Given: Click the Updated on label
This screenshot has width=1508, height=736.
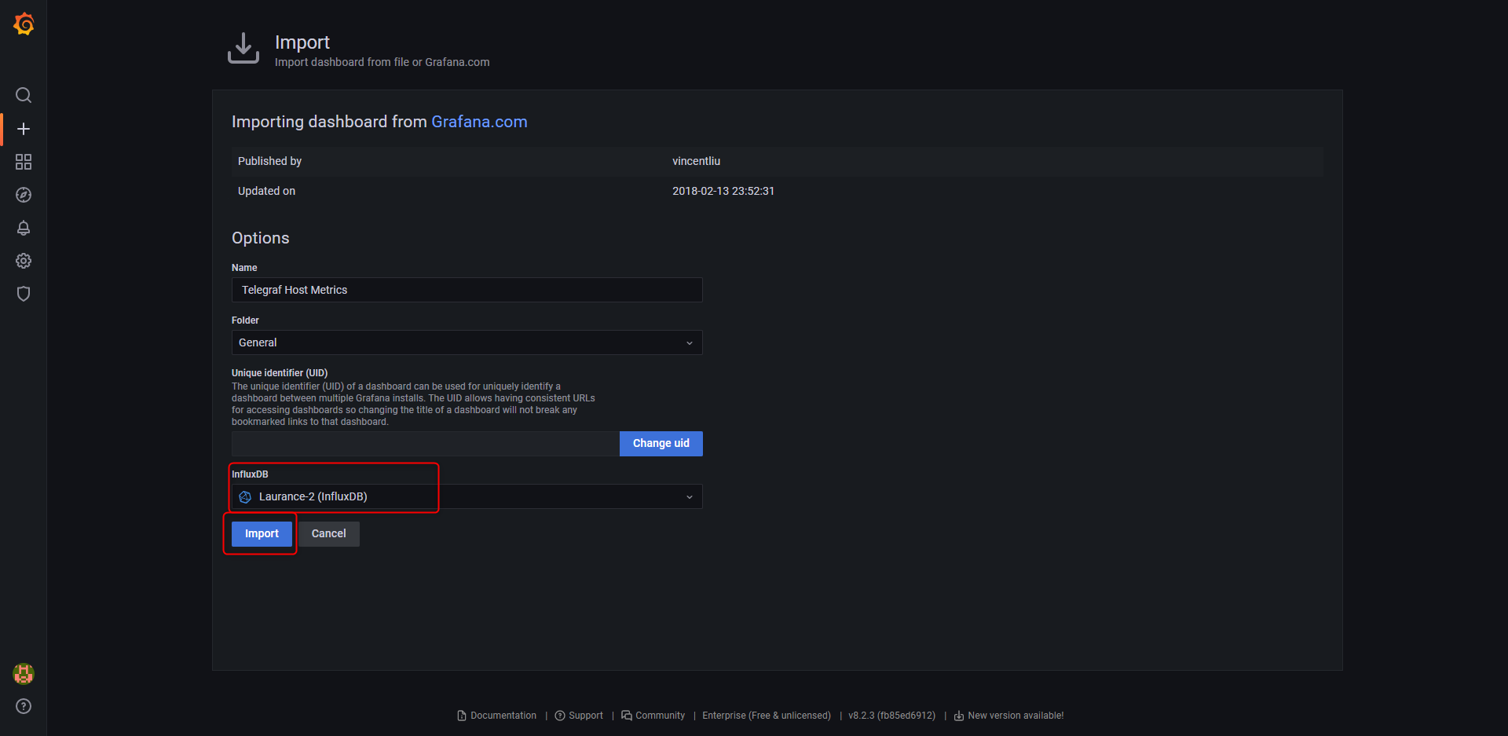Looking at the screenshot, I should pyautogui.click(x=266, y=191).
